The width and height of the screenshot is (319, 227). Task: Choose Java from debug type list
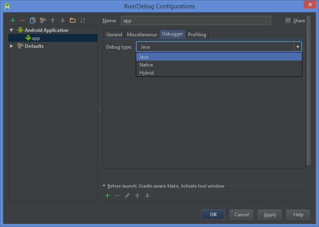[x=219, y=57]
